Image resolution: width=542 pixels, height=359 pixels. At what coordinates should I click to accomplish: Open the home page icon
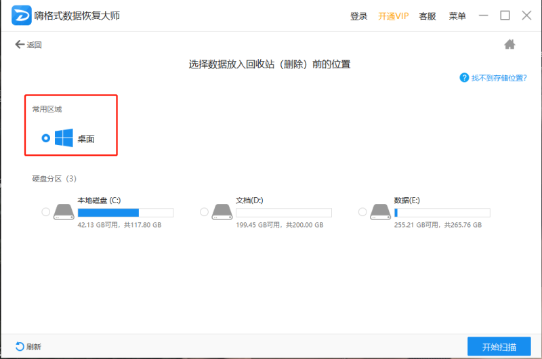coord(509,44)
